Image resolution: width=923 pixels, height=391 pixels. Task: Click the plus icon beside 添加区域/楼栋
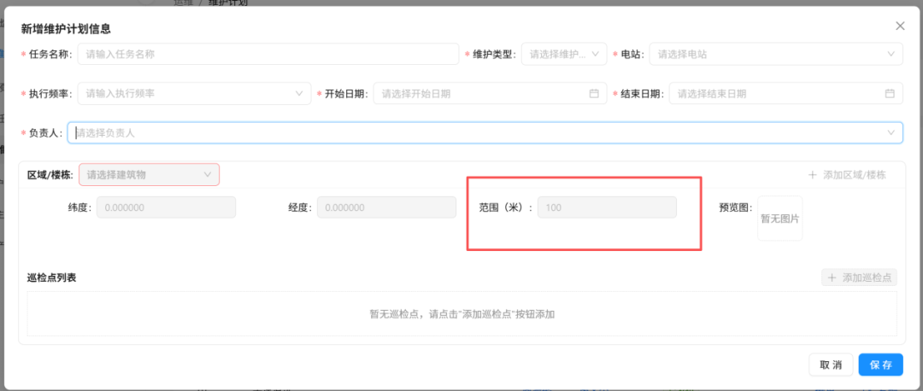pyautogui.click(x=812, y=175)
